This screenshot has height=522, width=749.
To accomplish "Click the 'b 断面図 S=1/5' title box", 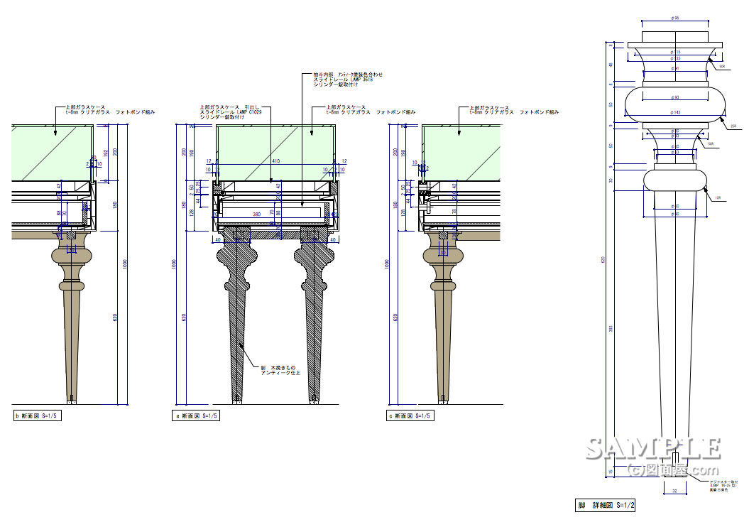I will pos(37,416).
